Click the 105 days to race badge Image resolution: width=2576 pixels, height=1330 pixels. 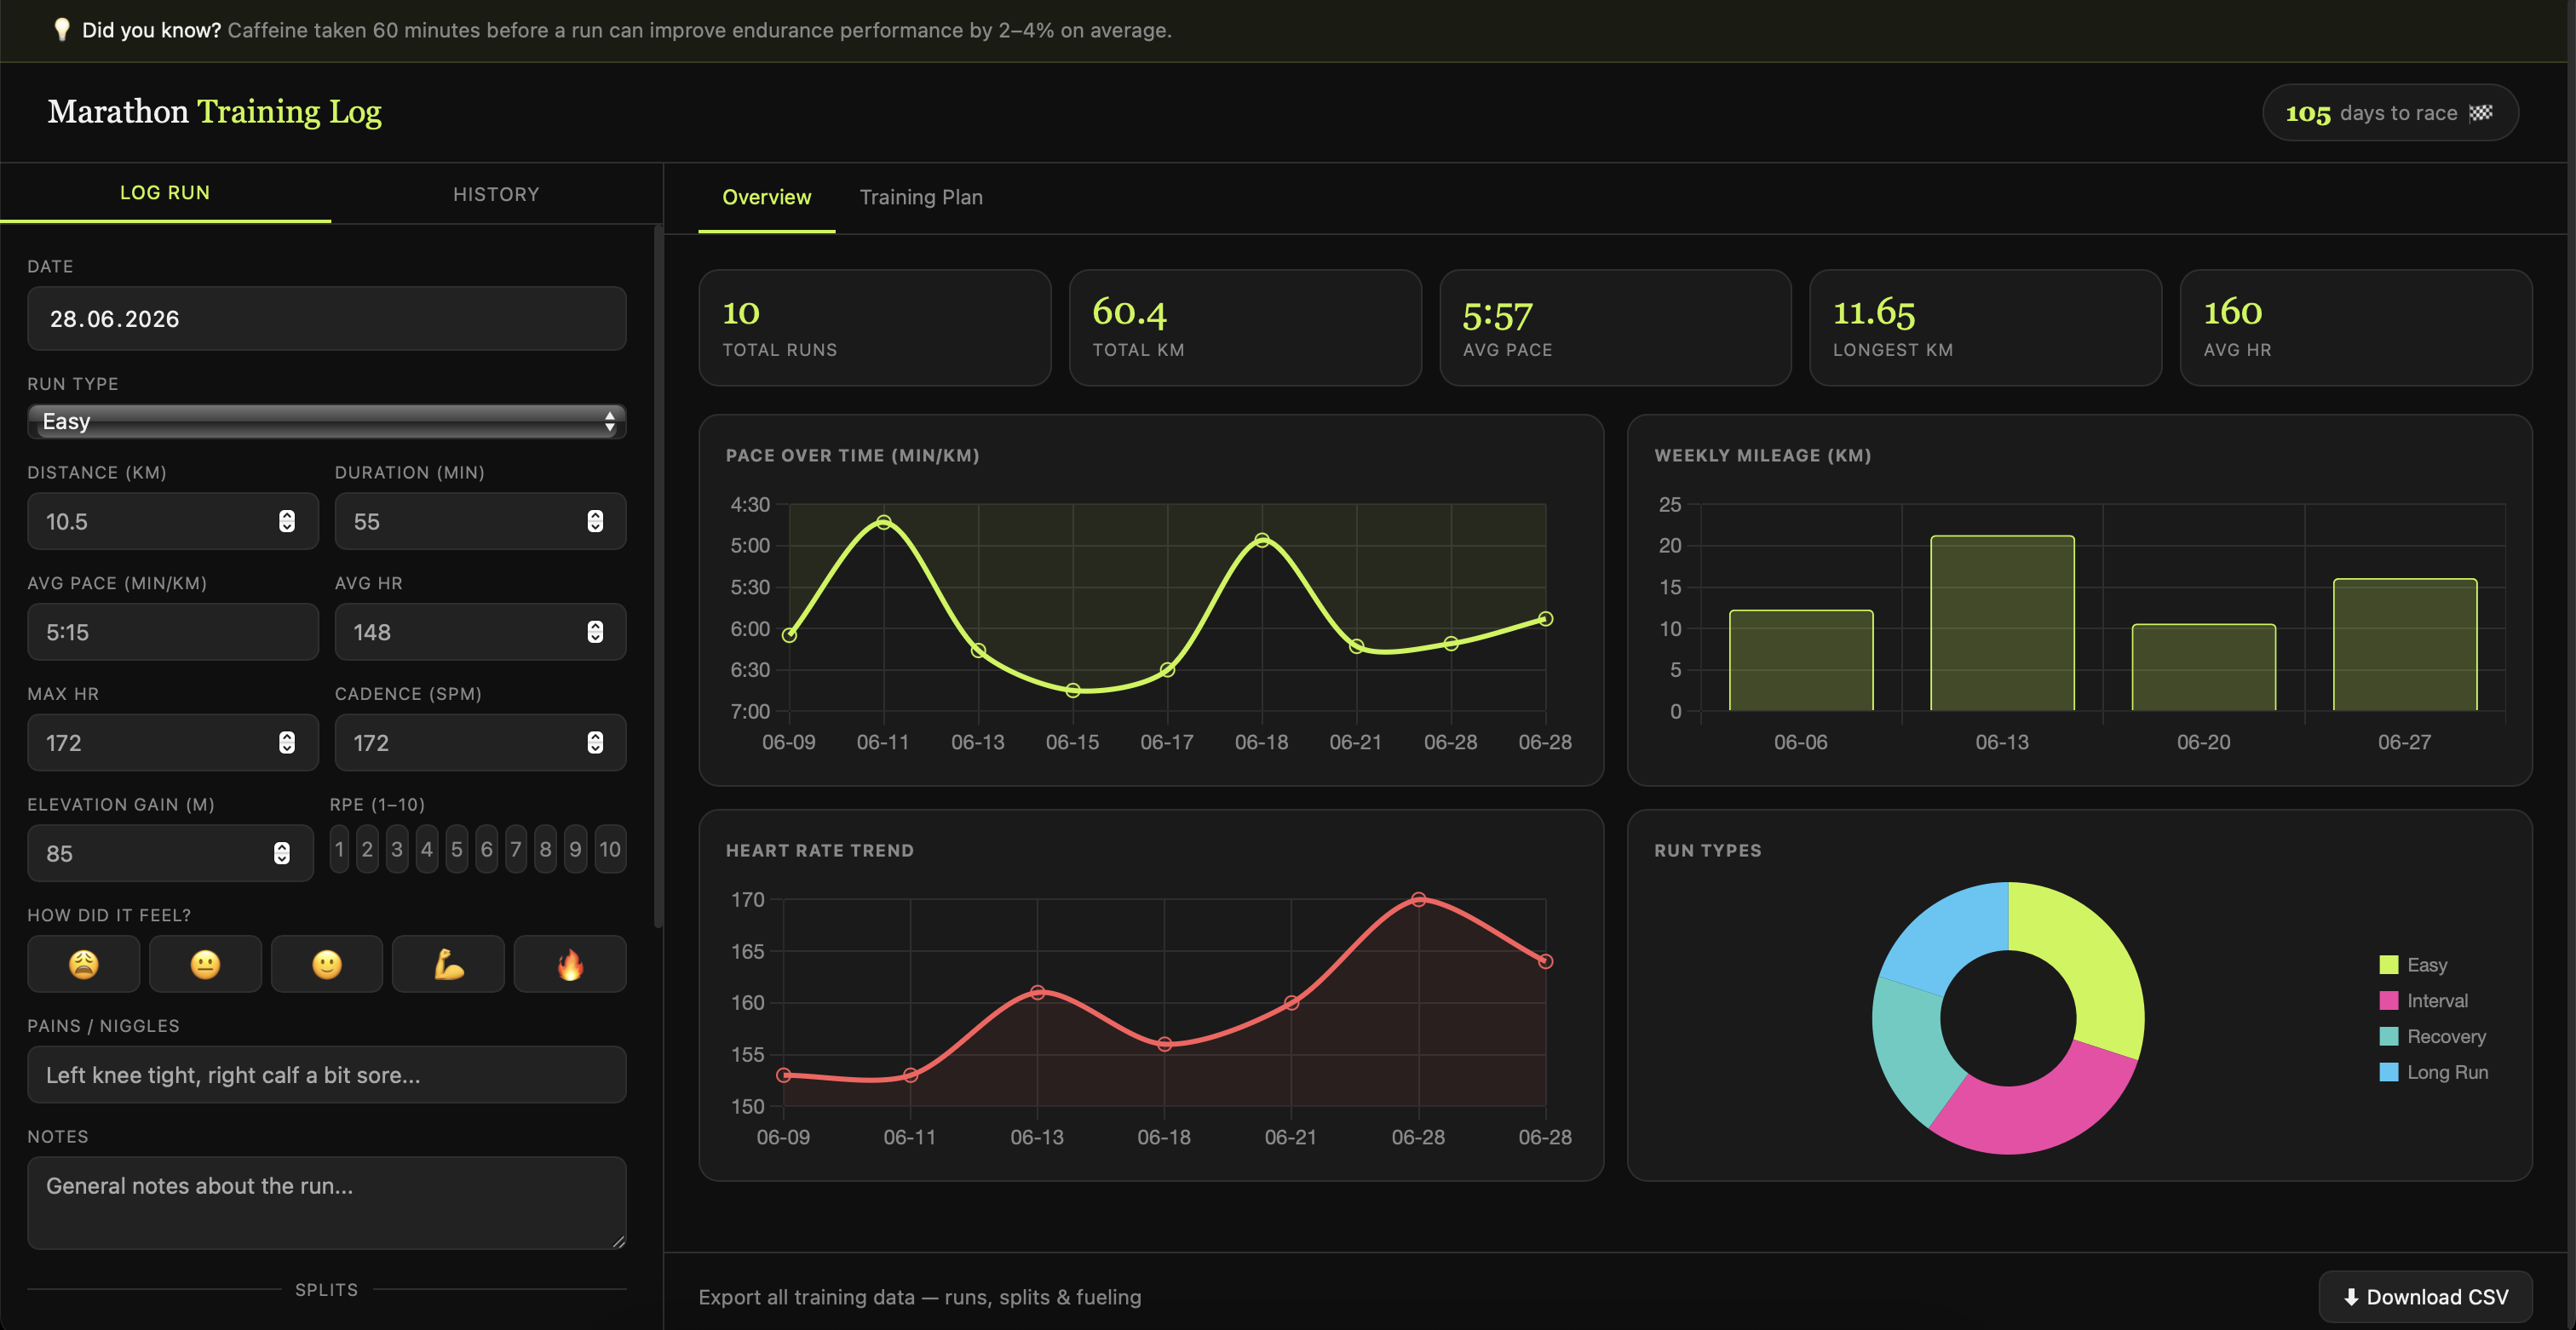[2390, 113]
